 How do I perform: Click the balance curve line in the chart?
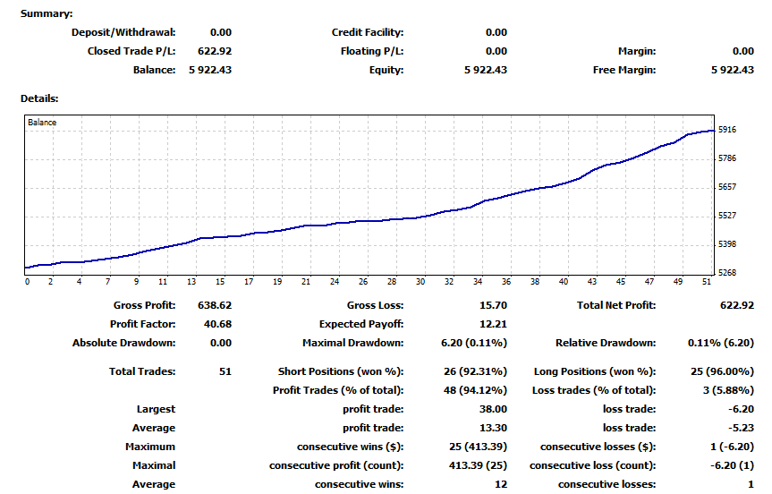click(369, 221)
